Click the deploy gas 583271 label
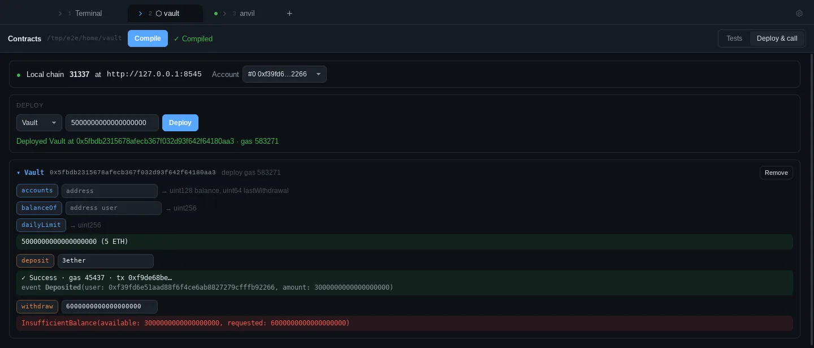The width and height of the screenshot is (814, 348). [251, 173]
